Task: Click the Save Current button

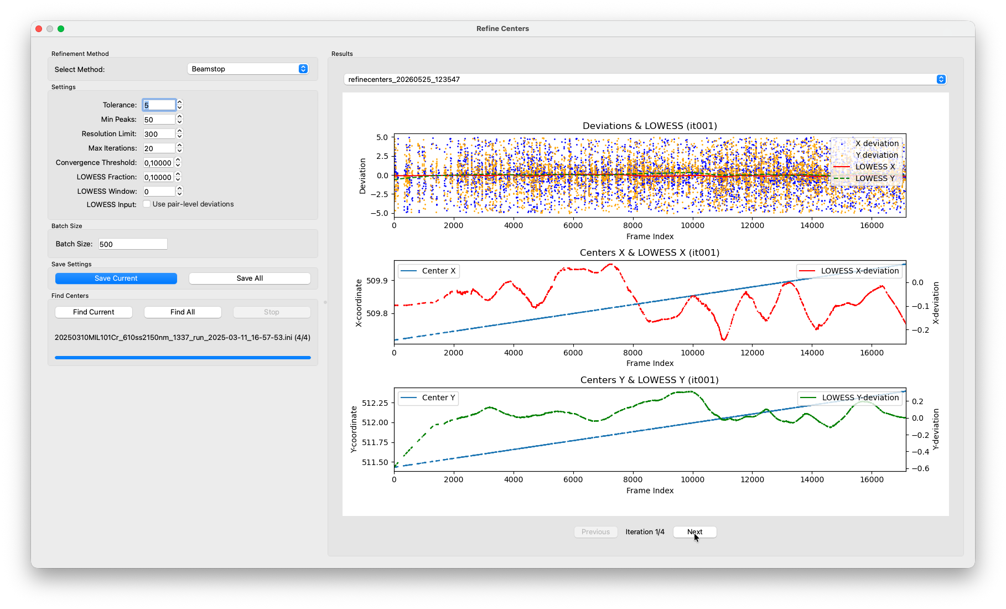Action: pos(116,278)
